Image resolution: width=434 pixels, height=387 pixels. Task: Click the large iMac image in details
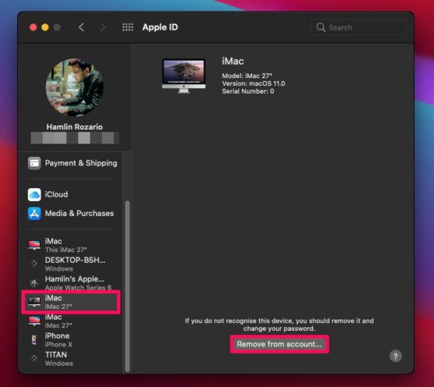pyautogui.click(x=184, y=76)
